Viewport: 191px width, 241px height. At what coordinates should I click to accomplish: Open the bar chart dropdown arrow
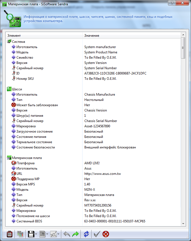coord(47,234)
